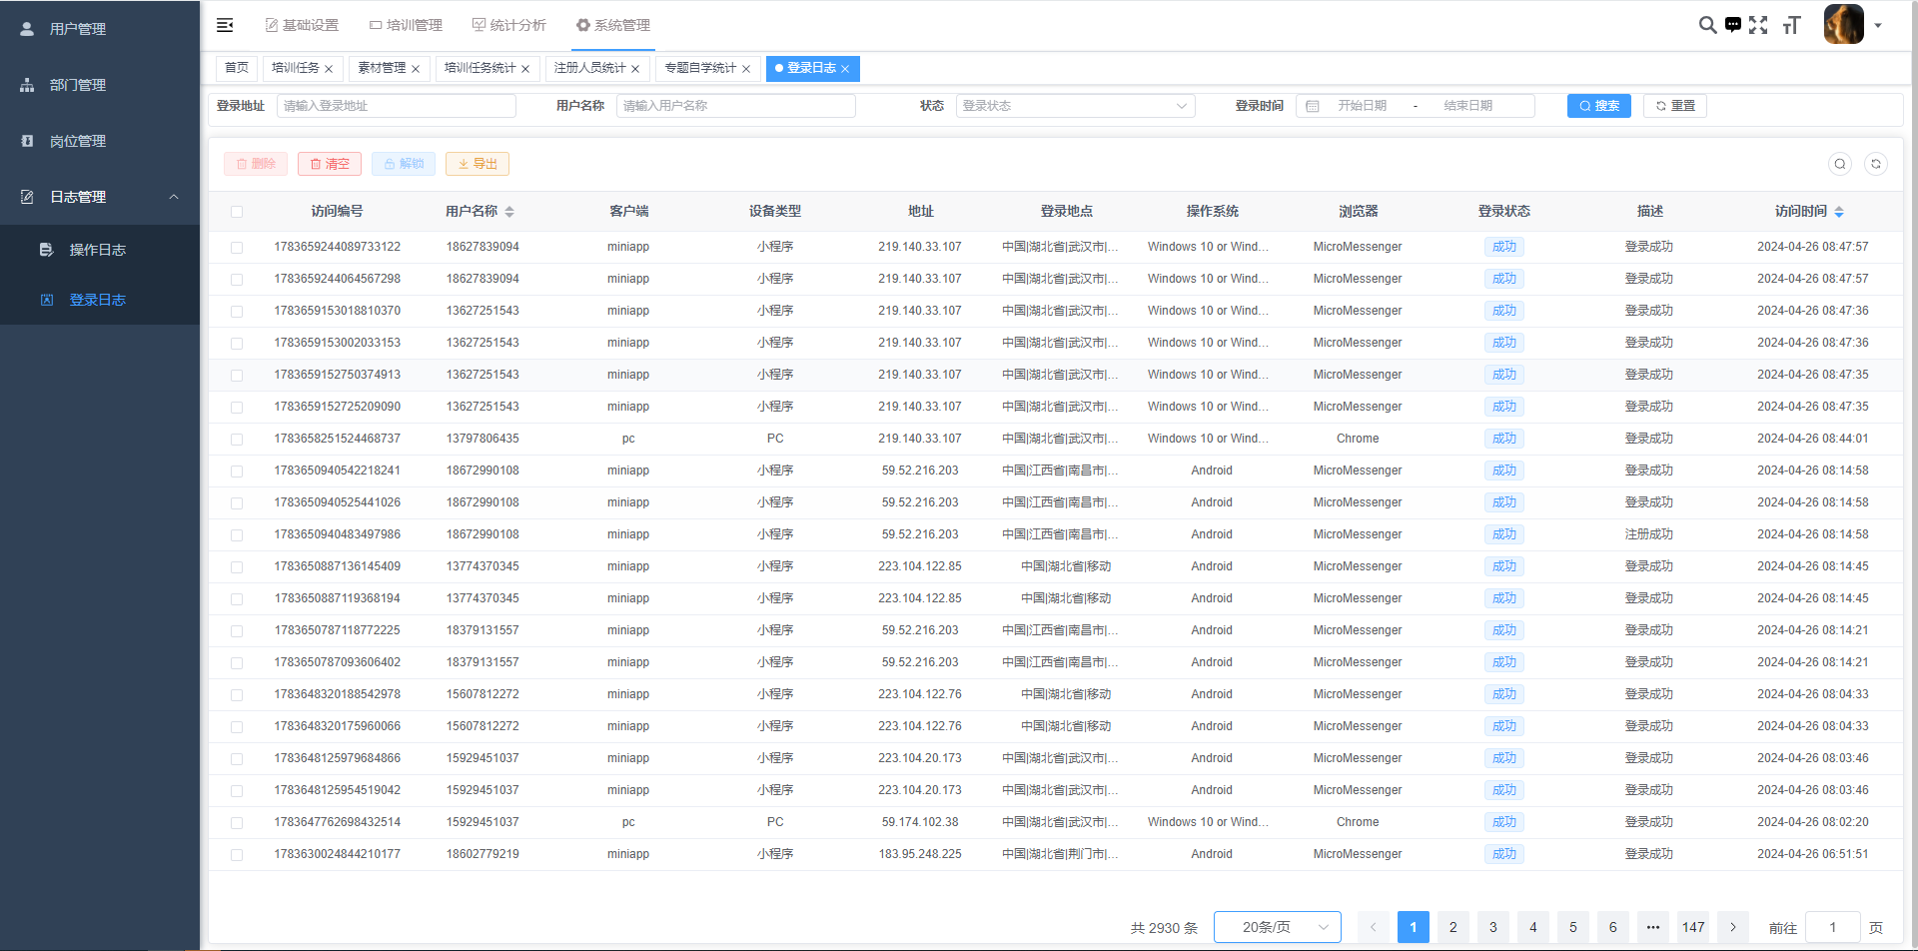1918x951 pixels.
Task: Tick the select-all checkbox in the table header
Action: [x=237, y=212]
